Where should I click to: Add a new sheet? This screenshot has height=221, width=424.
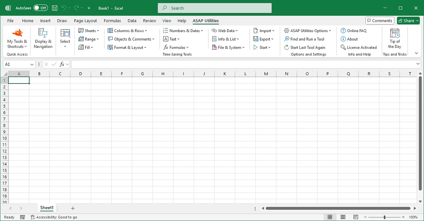(x=73, y=208)
